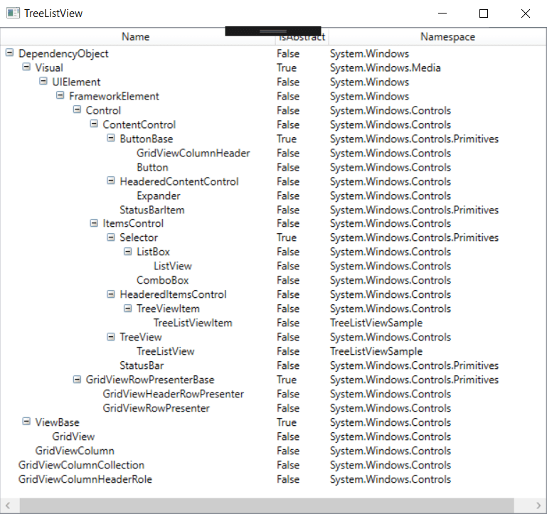Collapse the FrameworkElement node
Image resolution: width=547 pixels, height=514 pixels.
(x=60, y=95)
